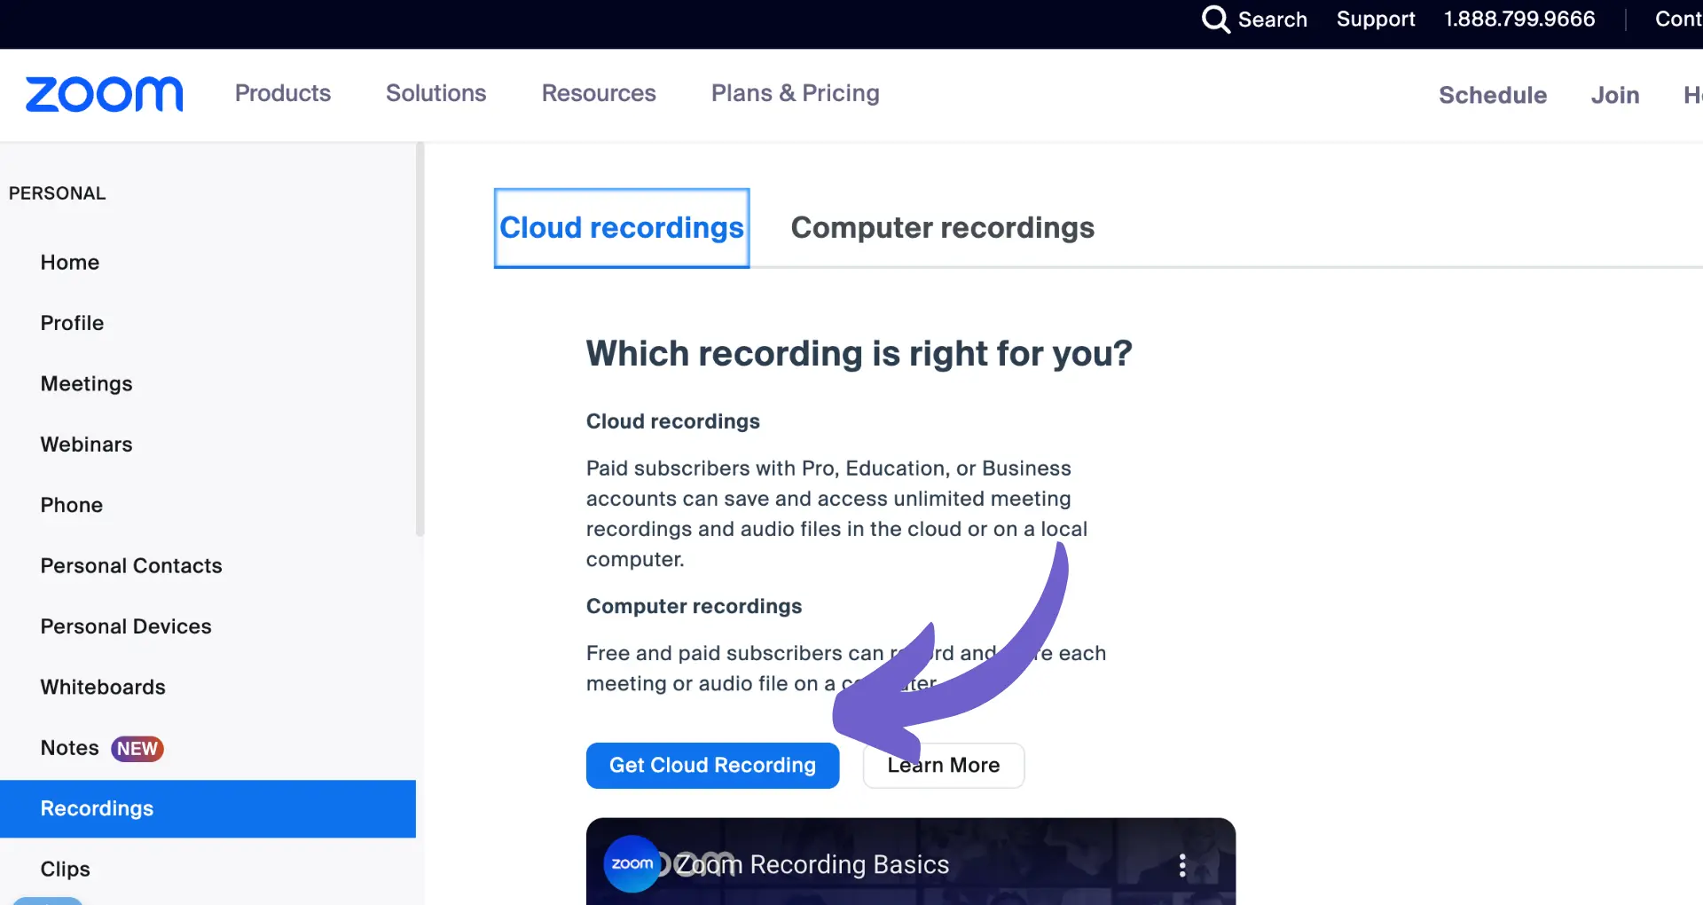Open the video's three-dot menu
This screenshot has width=1703, height=905.
point(1182,865)
